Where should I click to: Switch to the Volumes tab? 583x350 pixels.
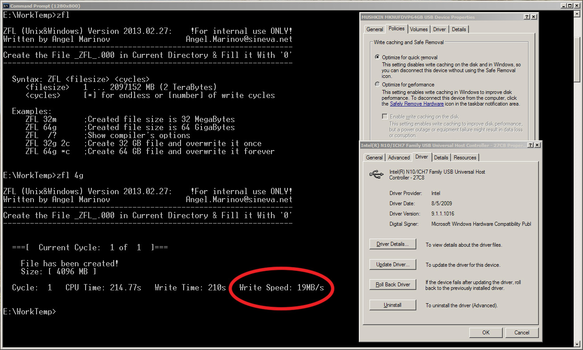[x=419, y=29]
